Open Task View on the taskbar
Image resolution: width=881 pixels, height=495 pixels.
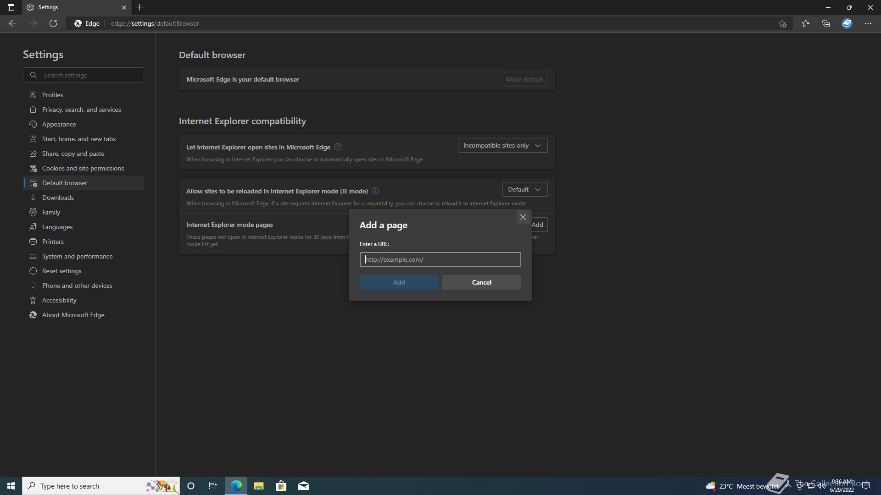pyautogui.click(x=213, y=486)
